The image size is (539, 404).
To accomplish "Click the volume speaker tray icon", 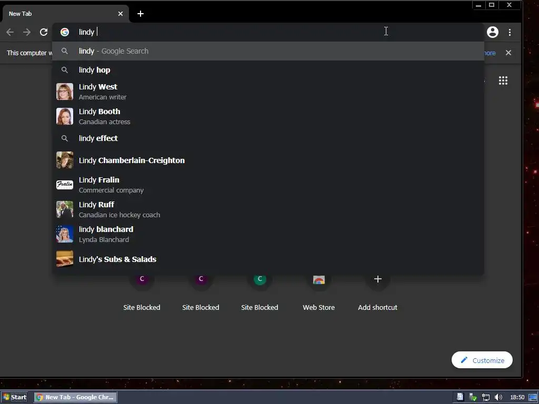I will 498,398.
